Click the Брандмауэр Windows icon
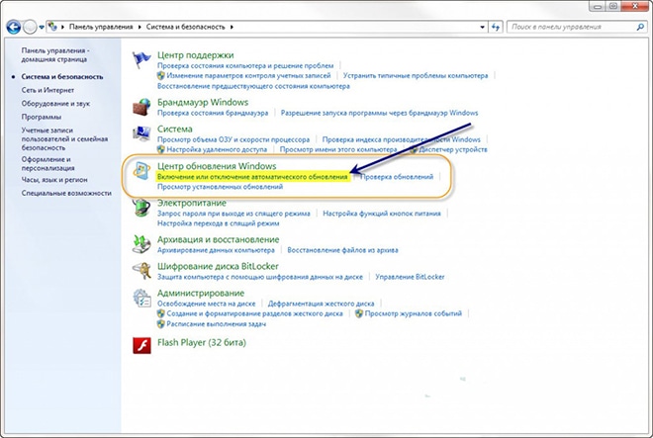 point(142,104)
